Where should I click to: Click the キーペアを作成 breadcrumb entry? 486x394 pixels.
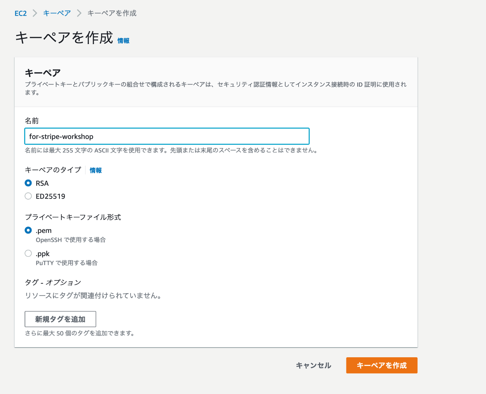tap(112, 13)
